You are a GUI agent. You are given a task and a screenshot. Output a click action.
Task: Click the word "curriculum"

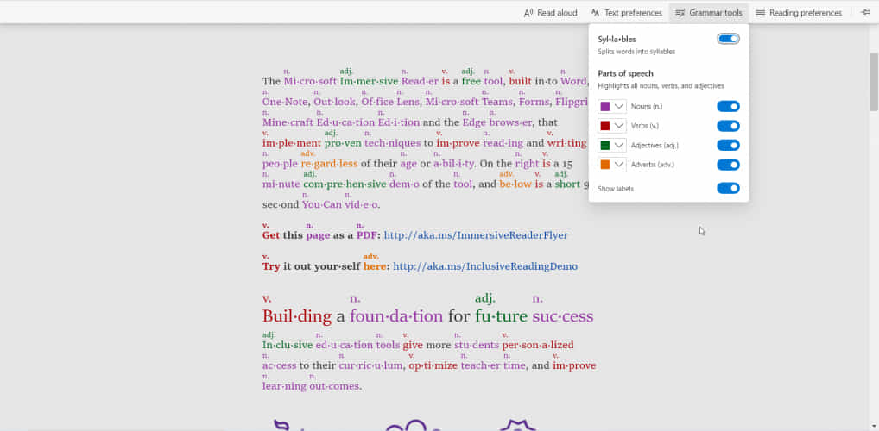[370, 366]
